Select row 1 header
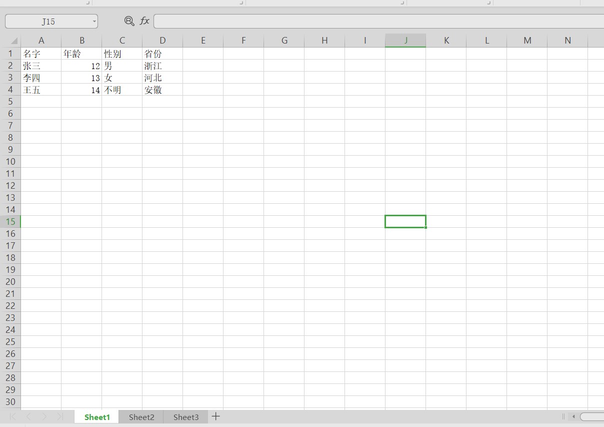Viewport: 604px width, 427px height. click(10, 54)
